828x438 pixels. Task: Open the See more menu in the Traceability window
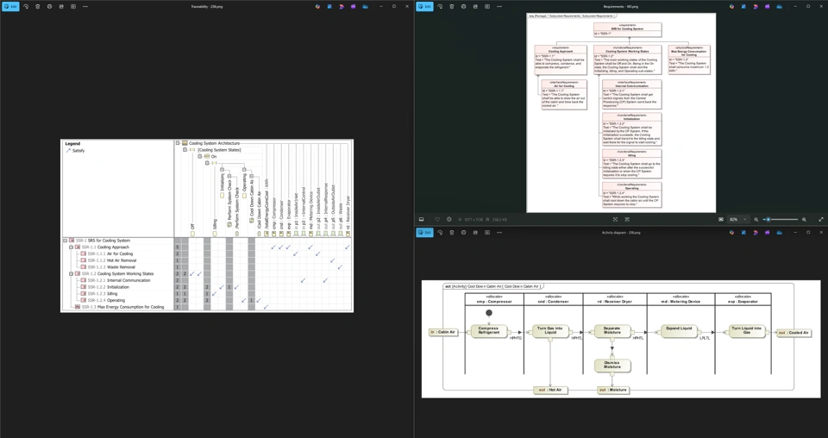pos(85,6)
